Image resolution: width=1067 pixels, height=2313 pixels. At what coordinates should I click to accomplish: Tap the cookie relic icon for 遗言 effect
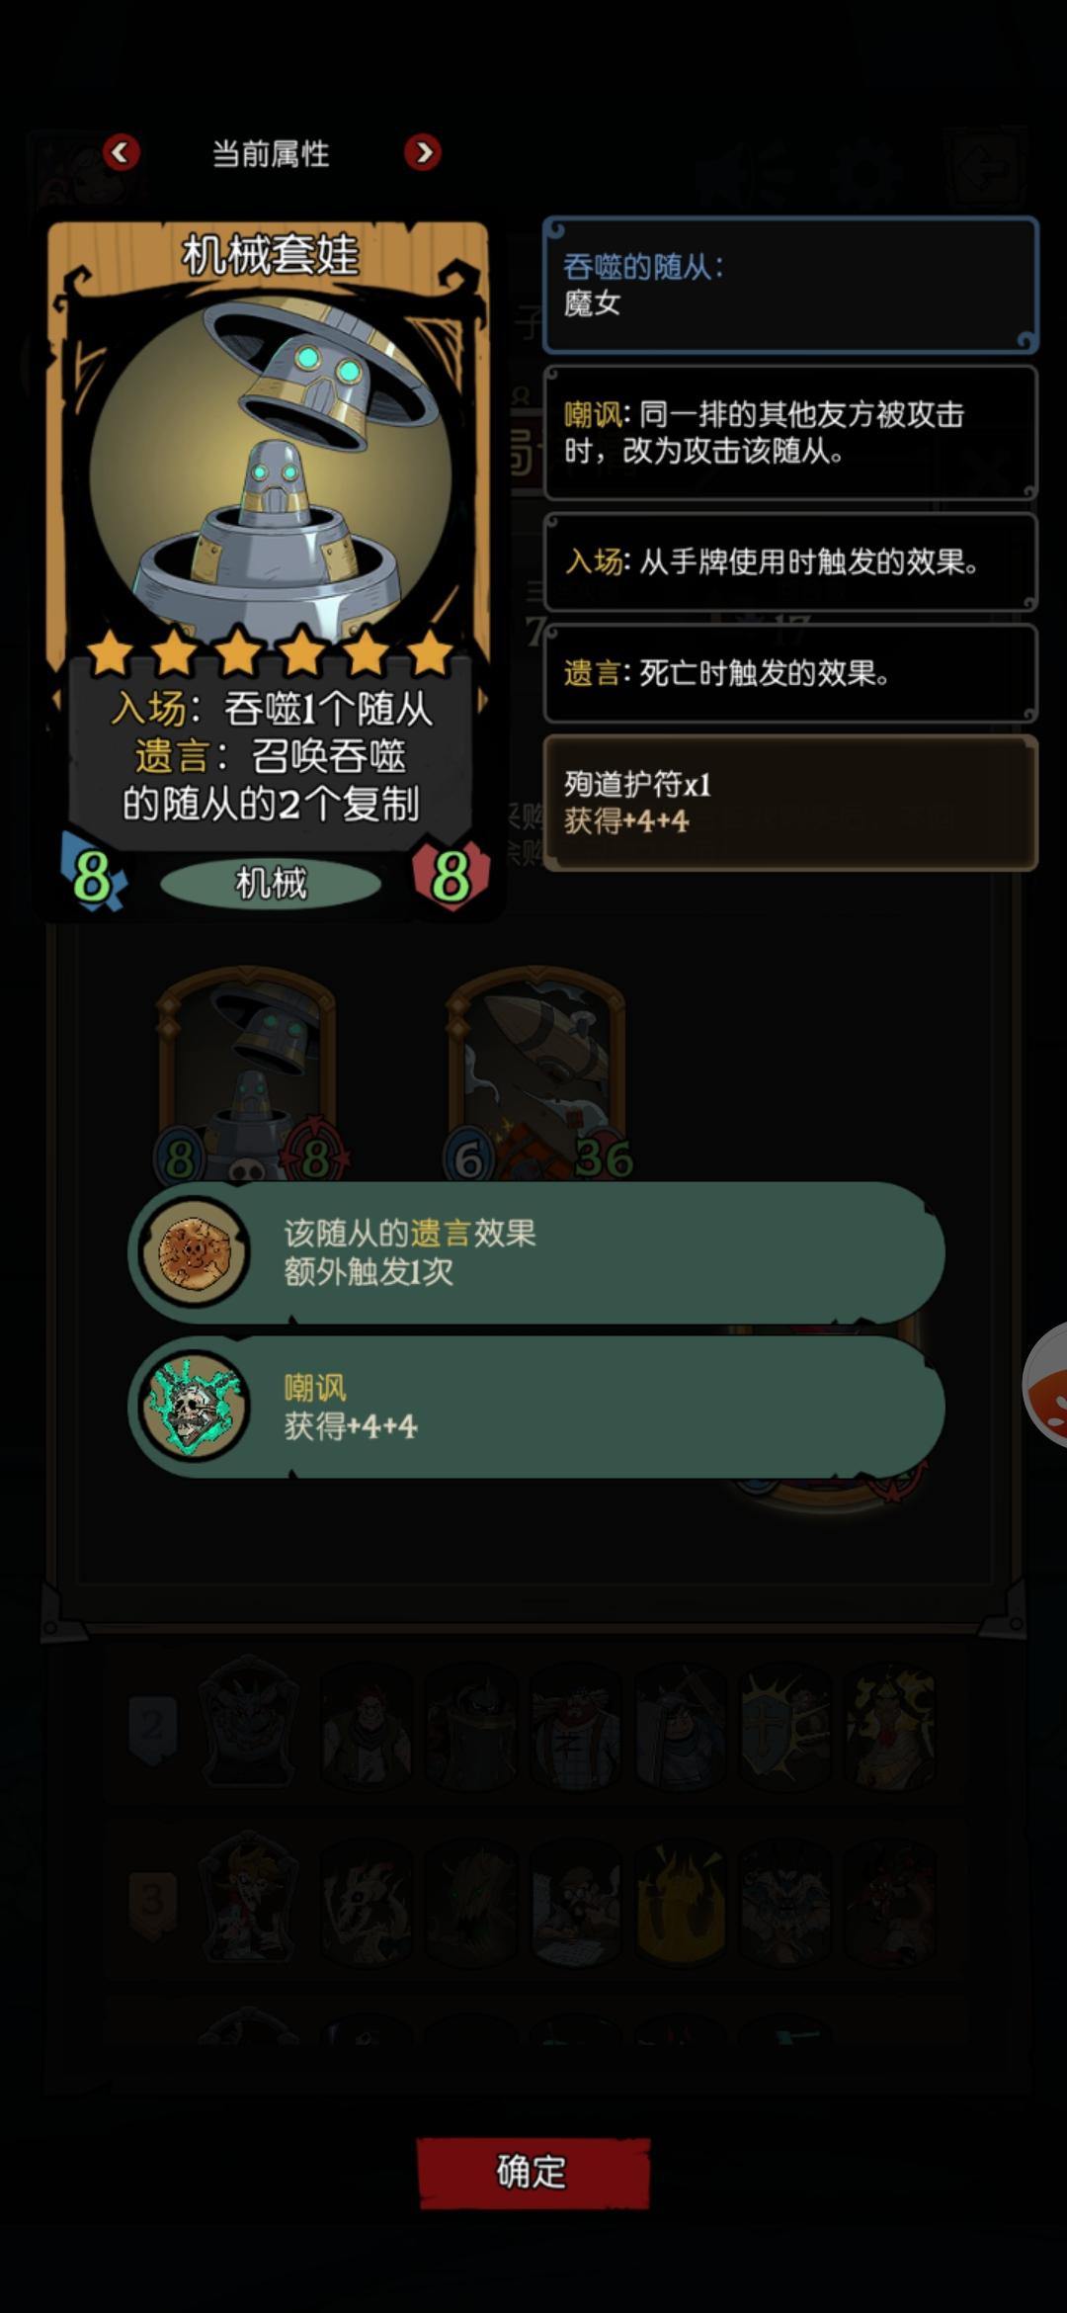[195, 1251]
